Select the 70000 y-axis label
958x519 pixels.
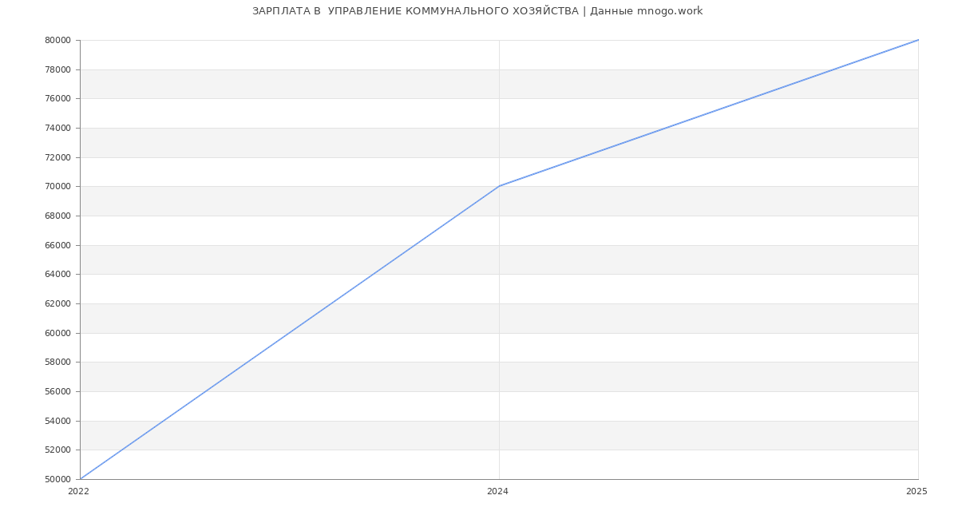[57, 187]
